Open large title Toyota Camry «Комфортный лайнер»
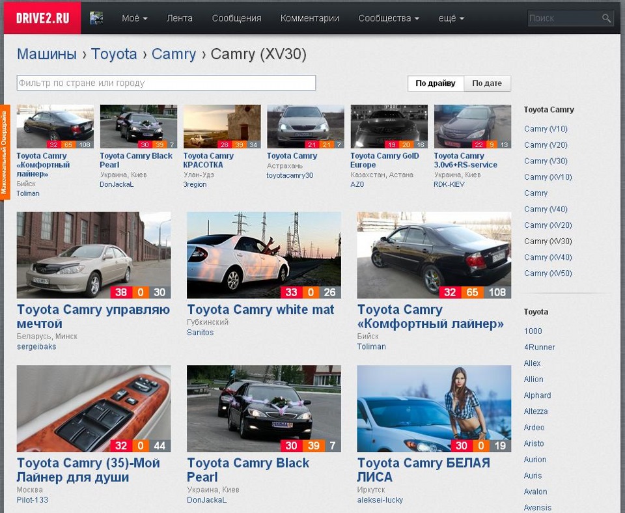Image resolution: width=625 pixels, height=513 pixels. [430, 316]
